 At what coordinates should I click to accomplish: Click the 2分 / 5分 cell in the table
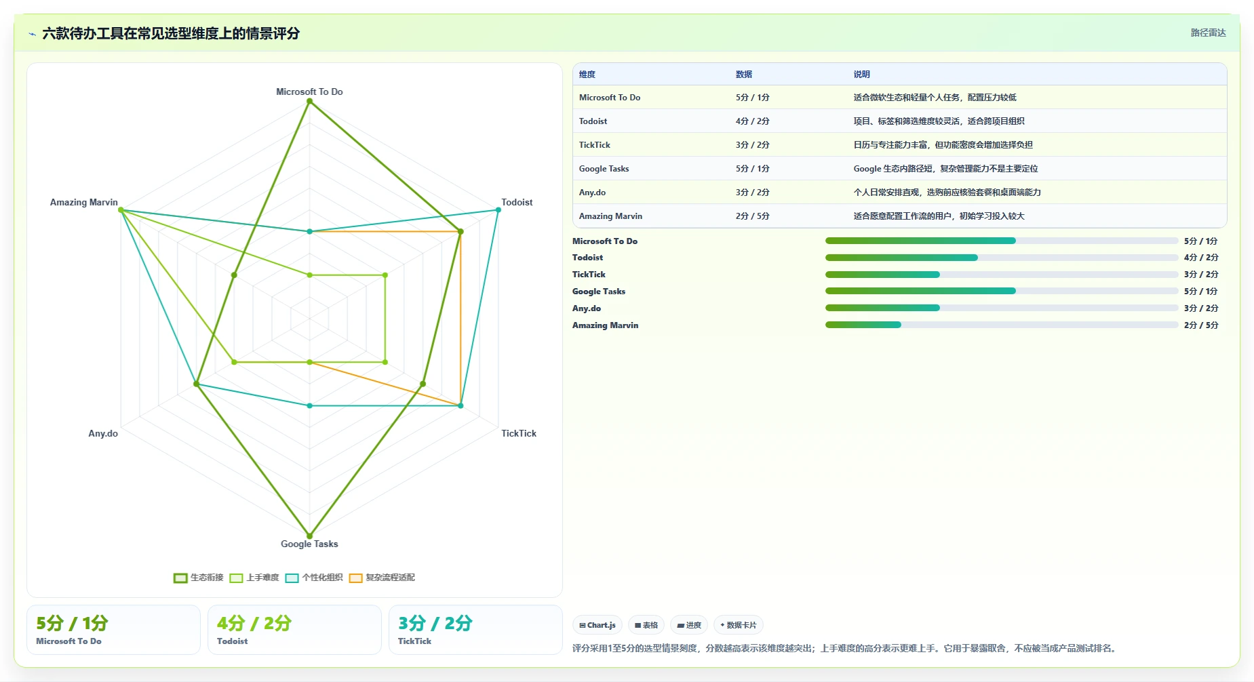[753, 216]
